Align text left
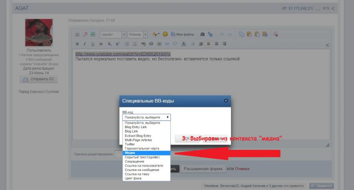Screen dimensions: 354x190 208,44
